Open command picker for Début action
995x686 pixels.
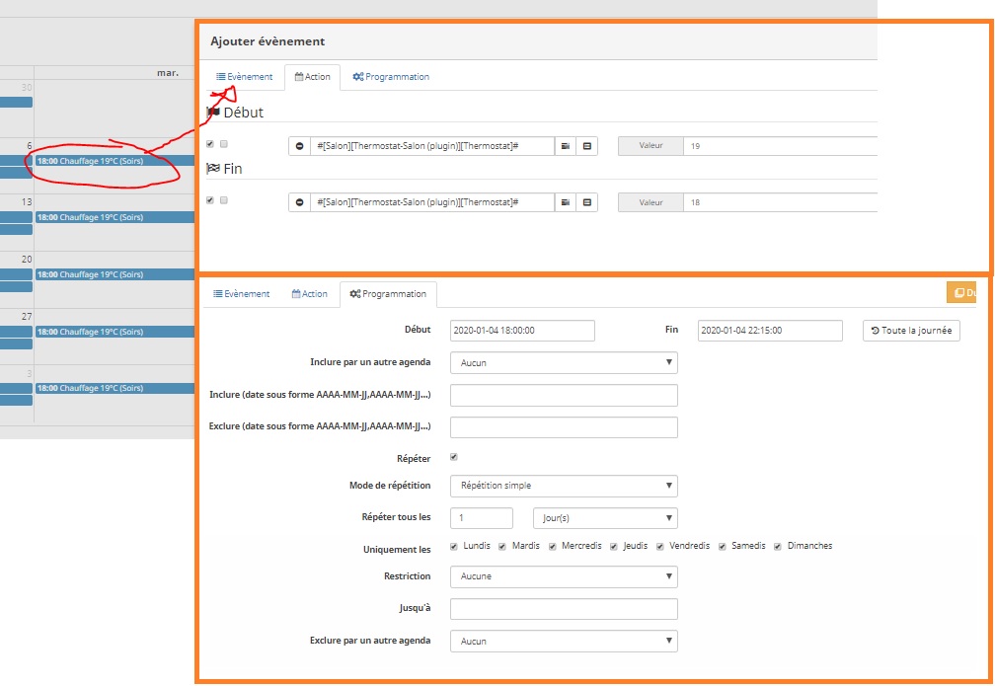point(566,146)
